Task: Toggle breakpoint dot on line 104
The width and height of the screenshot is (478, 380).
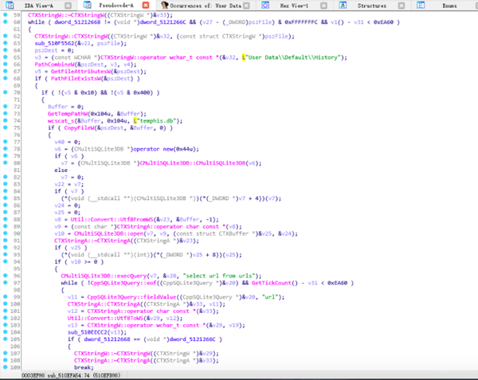Action: (6, 332)
